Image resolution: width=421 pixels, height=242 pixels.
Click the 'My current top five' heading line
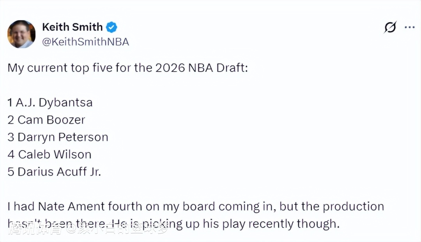coord(127,68)
